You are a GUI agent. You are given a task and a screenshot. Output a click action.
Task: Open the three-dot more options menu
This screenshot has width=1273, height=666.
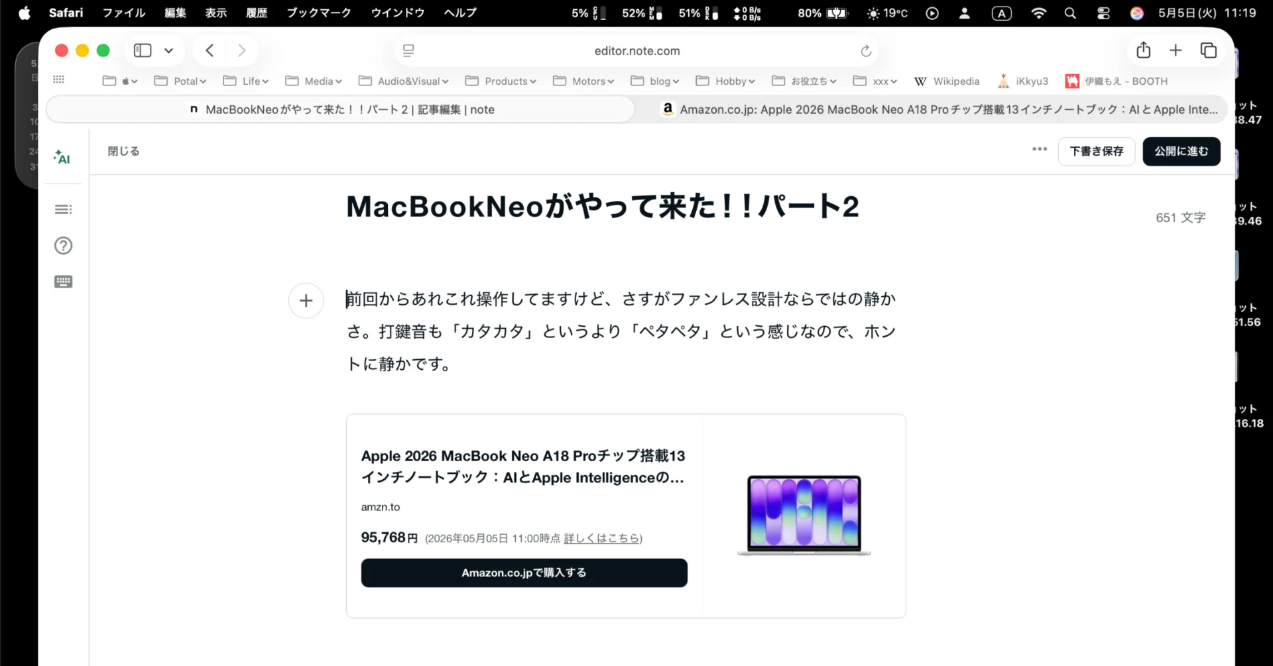[x=1040, y=150]
